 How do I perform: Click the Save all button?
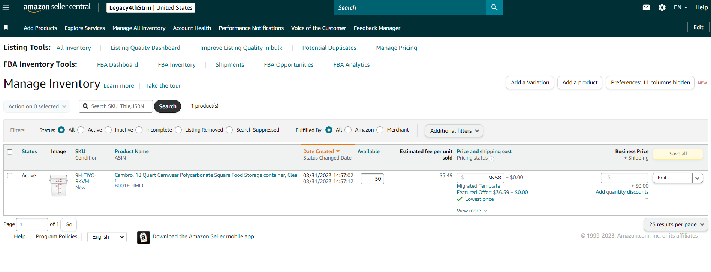(x=678, y=154)
